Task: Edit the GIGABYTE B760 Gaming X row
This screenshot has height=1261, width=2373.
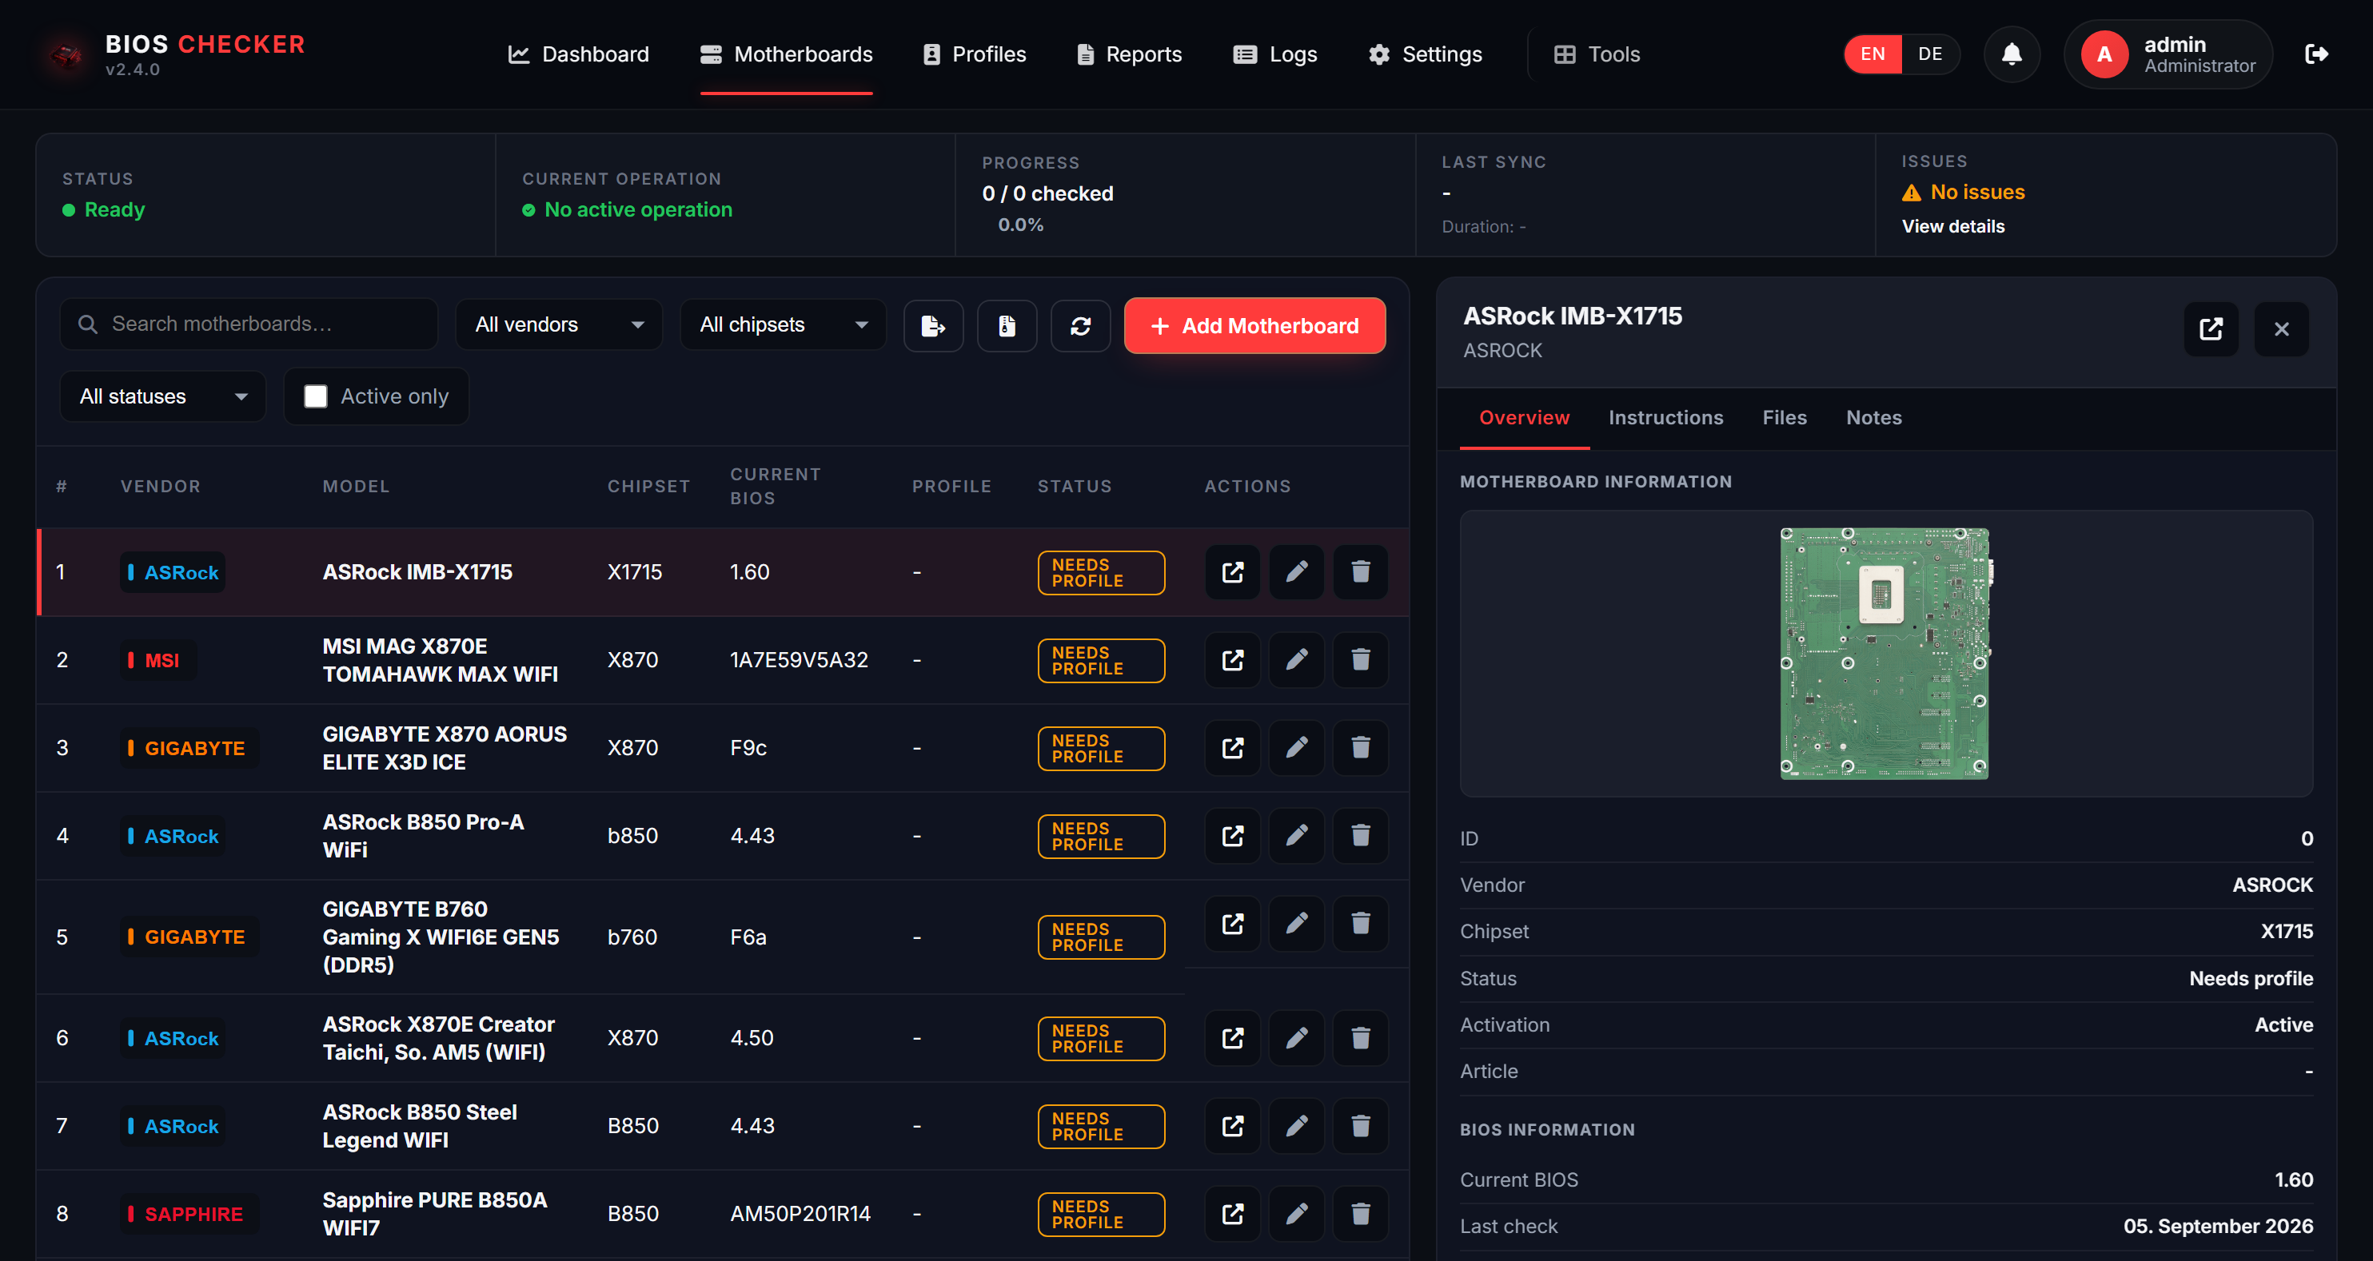Action: [x=1296, y=923]
